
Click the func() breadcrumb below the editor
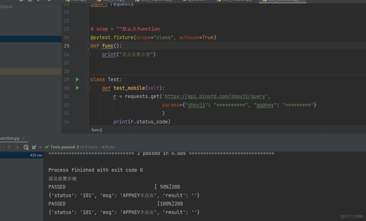coord(96,130)
